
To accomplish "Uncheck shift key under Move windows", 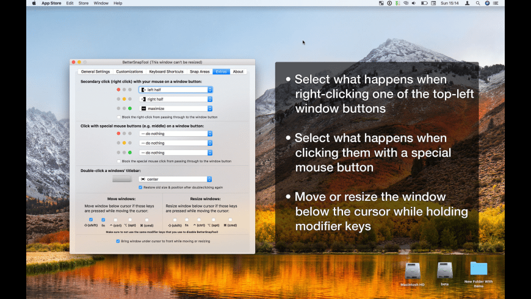I will click(91, 220).
